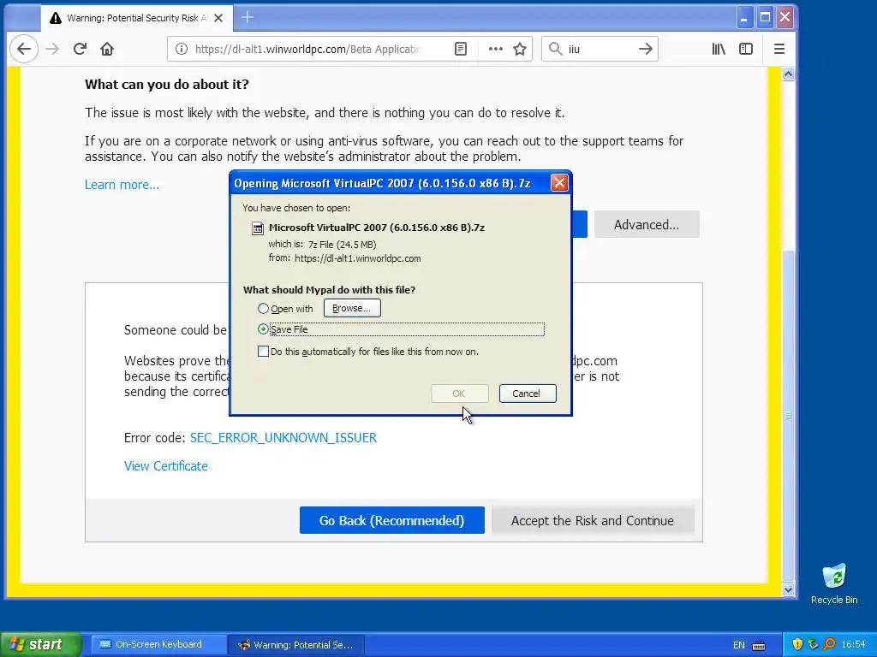Click the EN language indicator
This screenshot has width=877, height=657.
coord(739,645)
